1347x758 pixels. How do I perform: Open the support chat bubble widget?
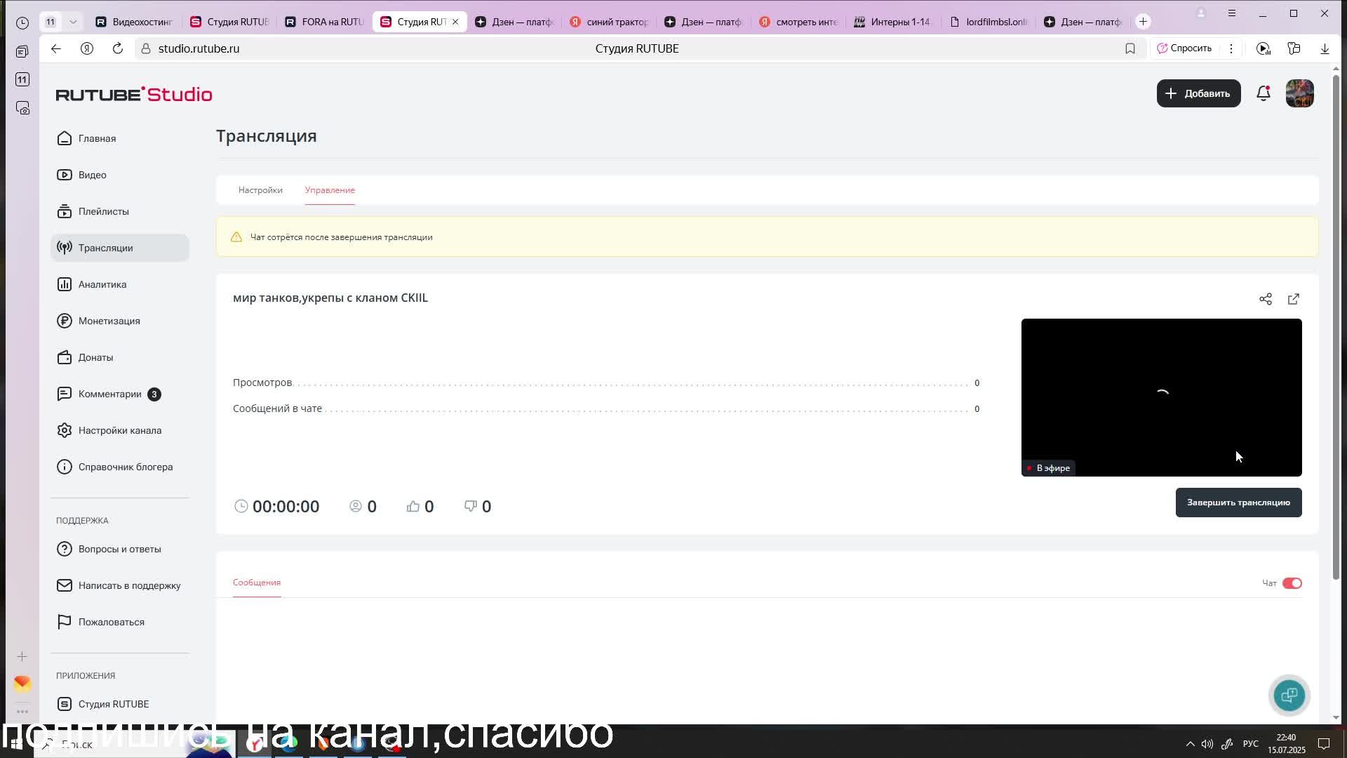click(x=1289, y=696)
